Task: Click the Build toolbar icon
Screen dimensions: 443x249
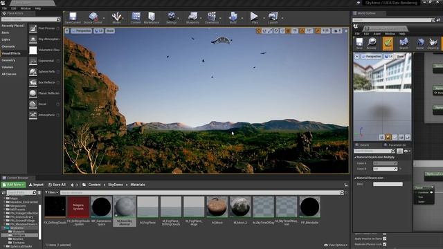Action: (233, 18)
